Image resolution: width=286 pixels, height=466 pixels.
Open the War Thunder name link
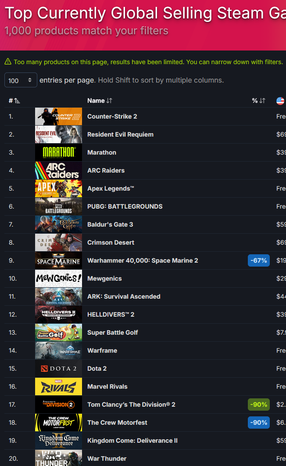coord(107,459)
